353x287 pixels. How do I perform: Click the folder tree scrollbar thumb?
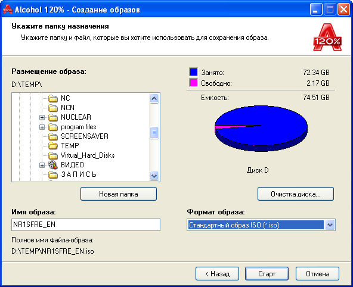(x=154, y=133)
